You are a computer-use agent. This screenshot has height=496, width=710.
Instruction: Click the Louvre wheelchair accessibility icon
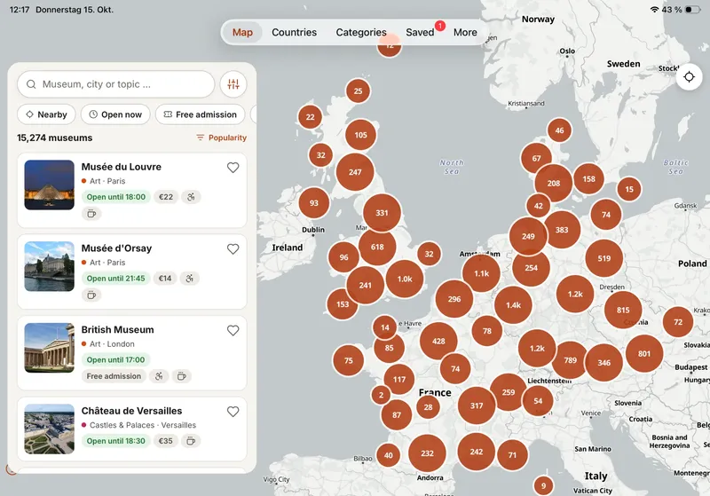(191, 197)
